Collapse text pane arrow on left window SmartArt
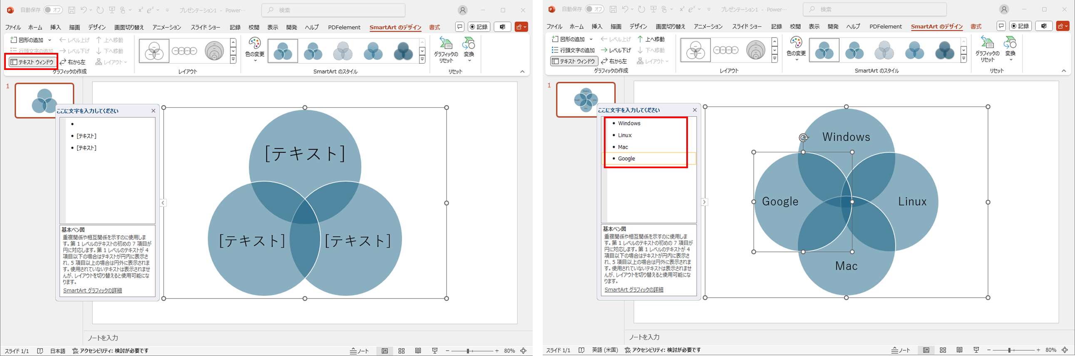 tap(163, 203)
